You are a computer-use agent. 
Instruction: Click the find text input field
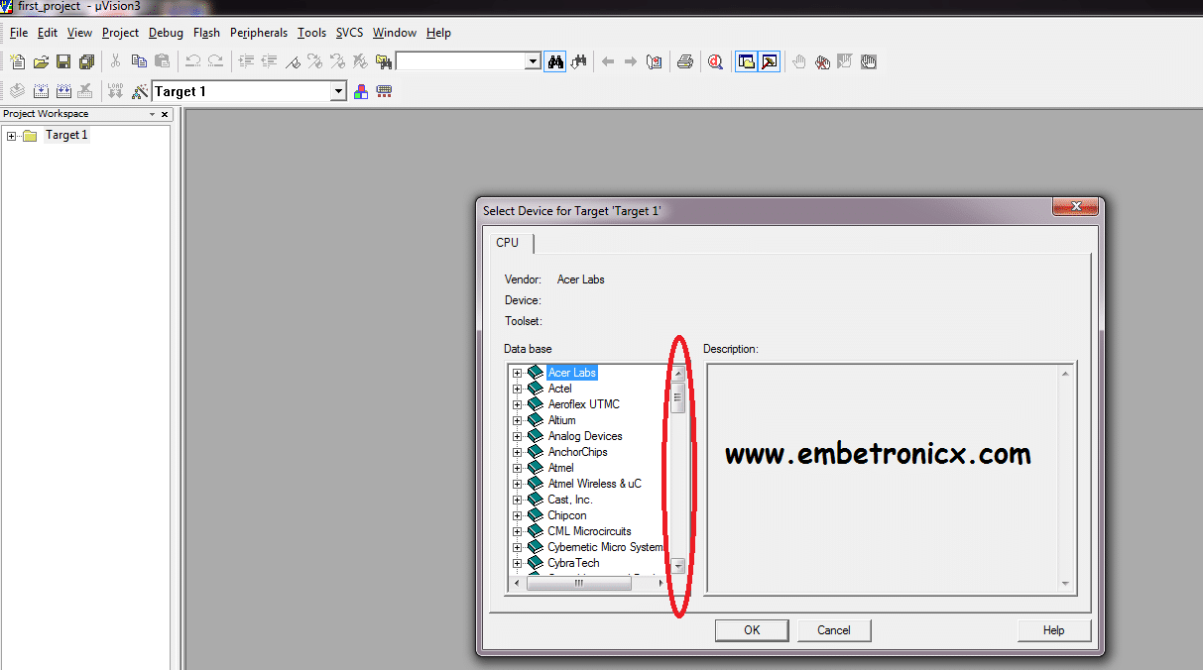pos(460,61)
